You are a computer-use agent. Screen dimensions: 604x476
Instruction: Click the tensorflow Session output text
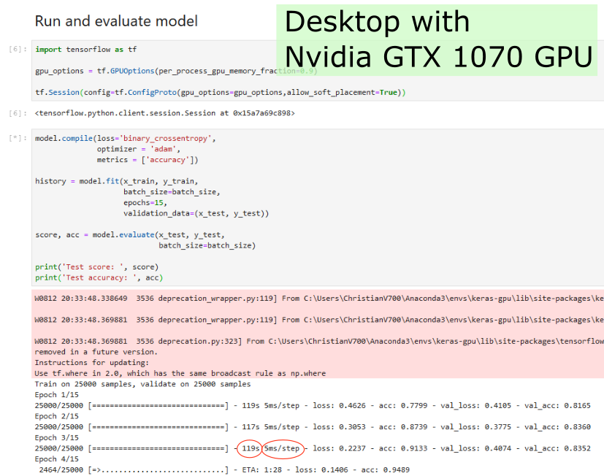click(x=165, y=113)
